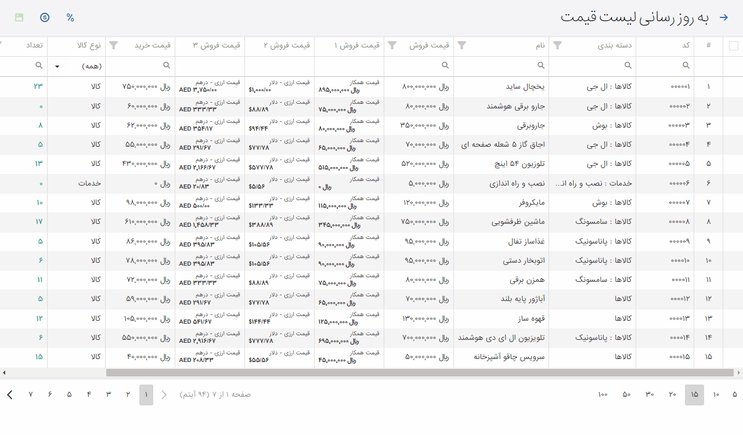The width and height of the screenshot is (743, 435).
Task: Open the filter icon on the قیمت خرید column
Action: (x=114, y=45)
